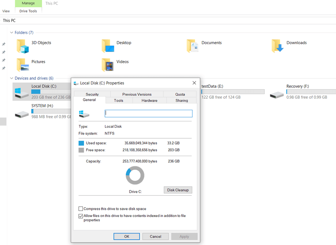Confirm with the OK button

(127, 236)
